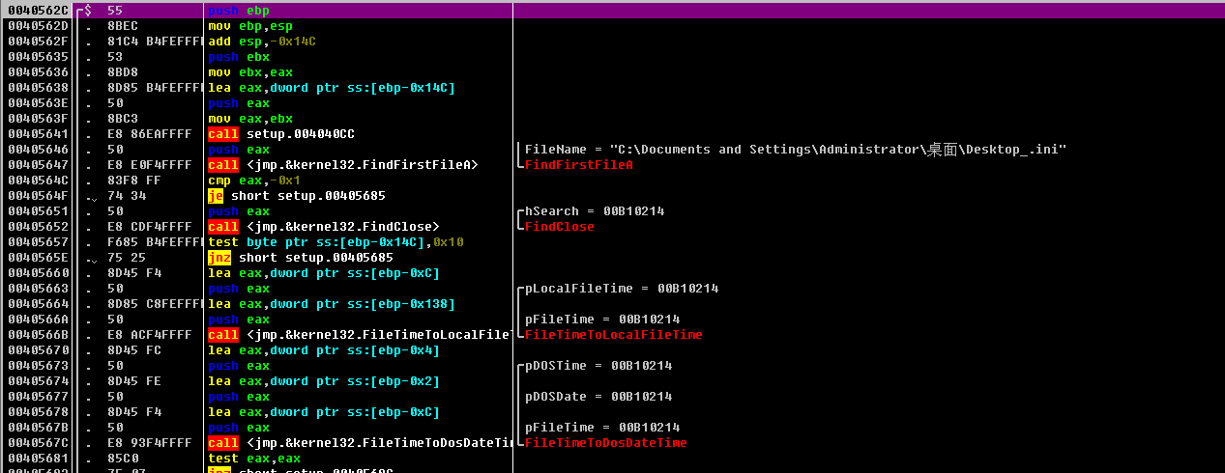
Task: Select 'lea eax,dword ptr ss:[ebp-0x4]' instruction
Action: click(x=323, y=350)
